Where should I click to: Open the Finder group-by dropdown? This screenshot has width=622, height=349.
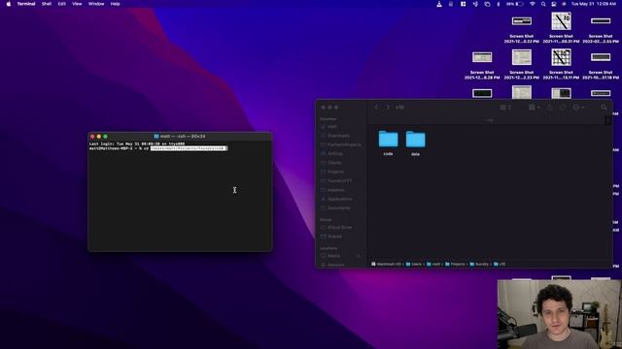click(x=534, y=108)
